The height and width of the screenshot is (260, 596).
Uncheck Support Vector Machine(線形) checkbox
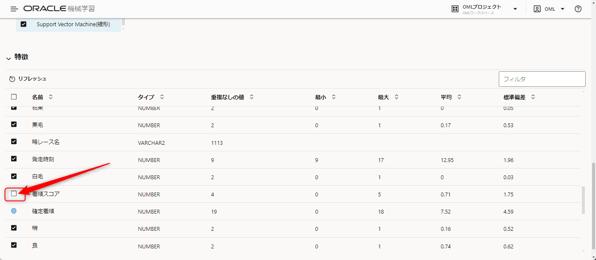[x=23, y=24]
